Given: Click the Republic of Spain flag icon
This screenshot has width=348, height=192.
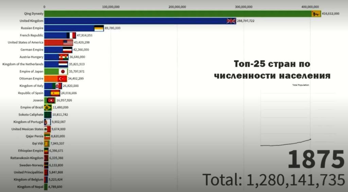Looking at the screenshot, I should pyautogui.click(x=55, y=93).
